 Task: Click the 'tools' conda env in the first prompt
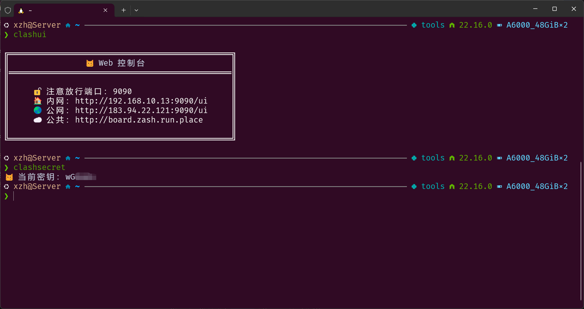(433, 25)
